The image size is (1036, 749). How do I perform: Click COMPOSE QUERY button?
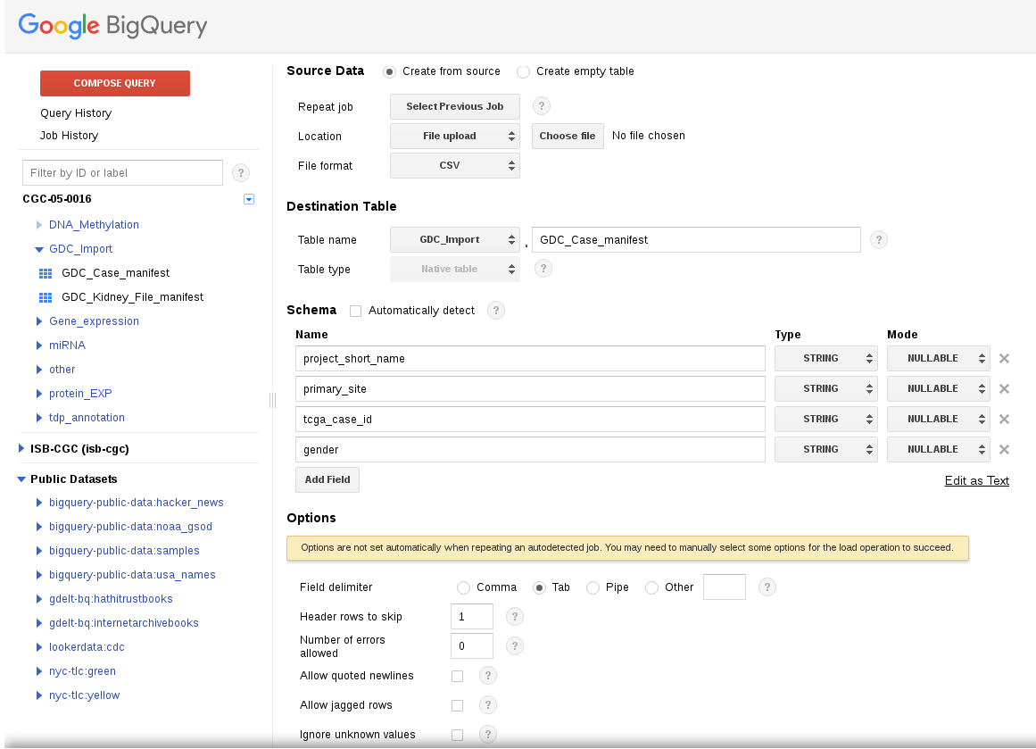pyautogui.click(x=115, y=83)
